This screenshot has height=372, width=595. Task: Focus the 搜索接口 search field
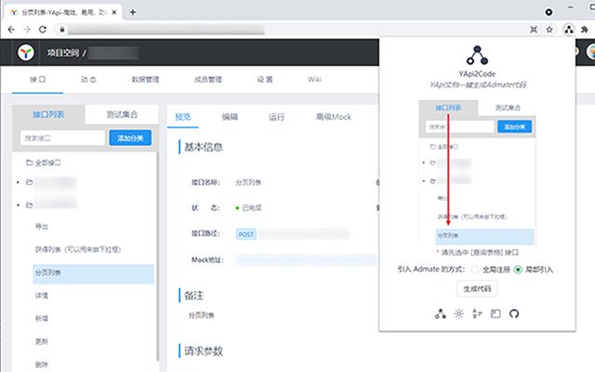(62, 138)
